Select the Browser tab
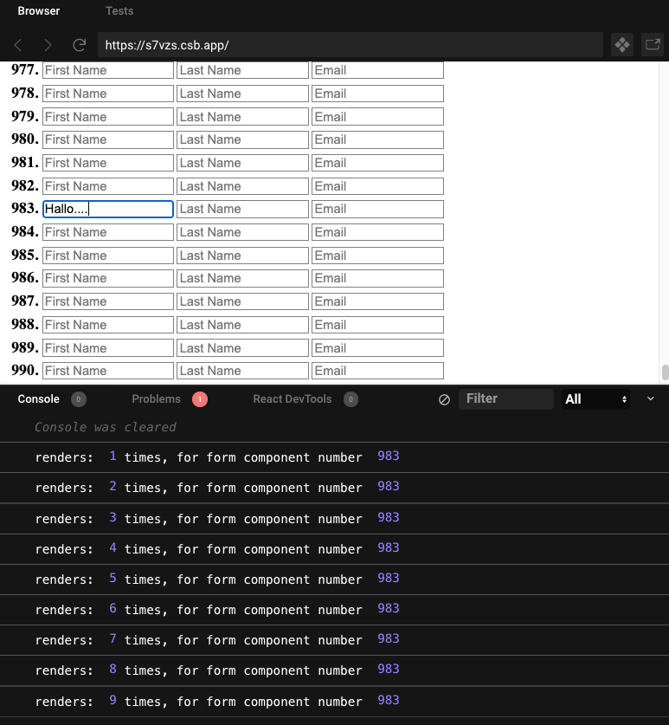 pyautogui.click(x=39, y=11)
